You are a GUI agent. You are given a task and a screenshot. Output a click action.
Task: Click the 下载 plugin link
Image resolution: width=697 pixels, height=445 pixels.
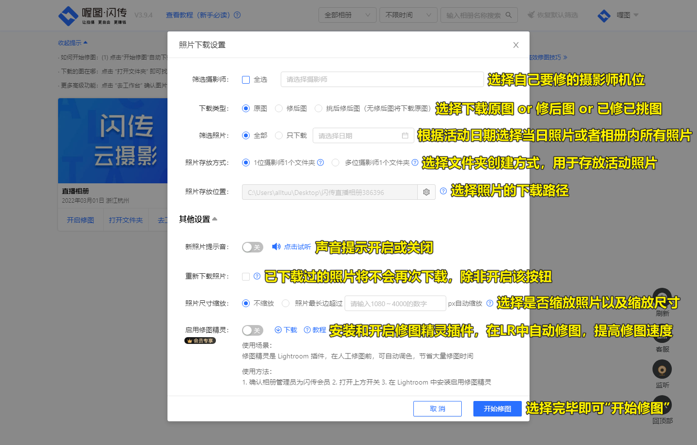[286, 330]
